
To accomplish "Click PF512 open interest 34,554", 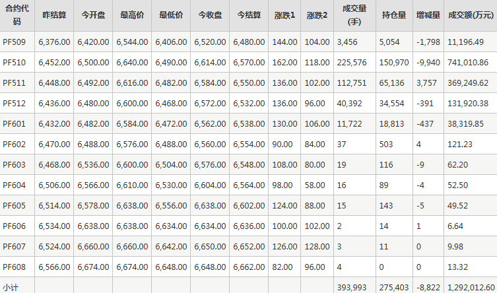I will [x=392, y=103].
